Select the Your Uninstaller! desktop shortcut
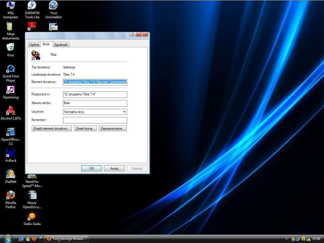This screenshot has width=324, height=243. pyautogui.click(x=53, y=10)
